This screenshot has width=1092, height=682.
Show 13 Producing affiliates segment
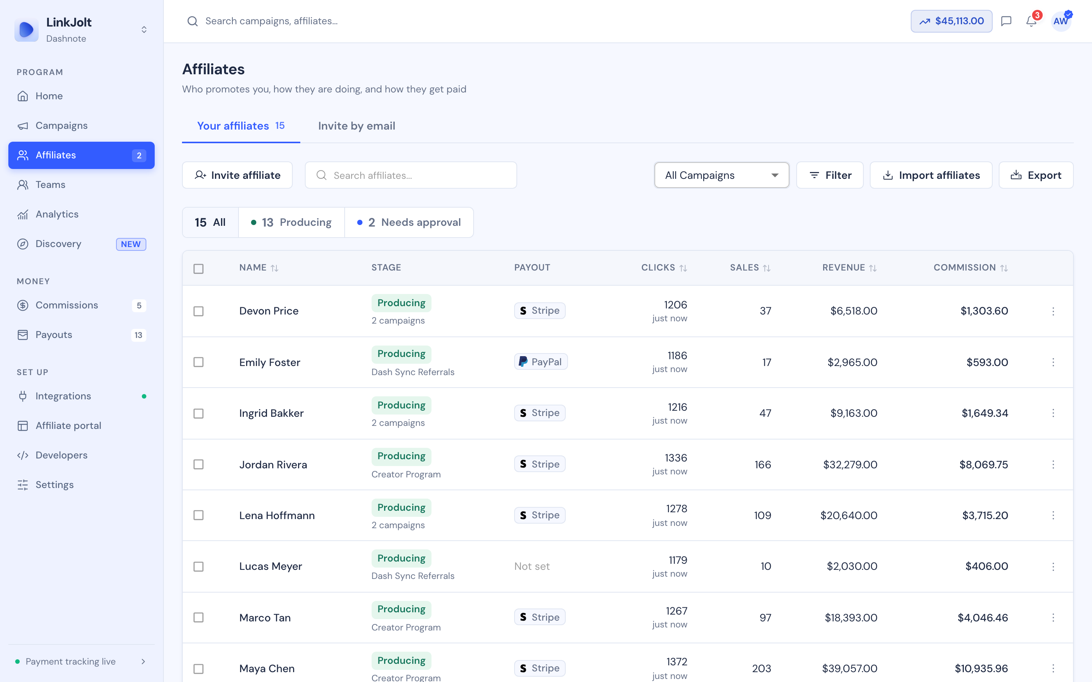tap(292, 222)
